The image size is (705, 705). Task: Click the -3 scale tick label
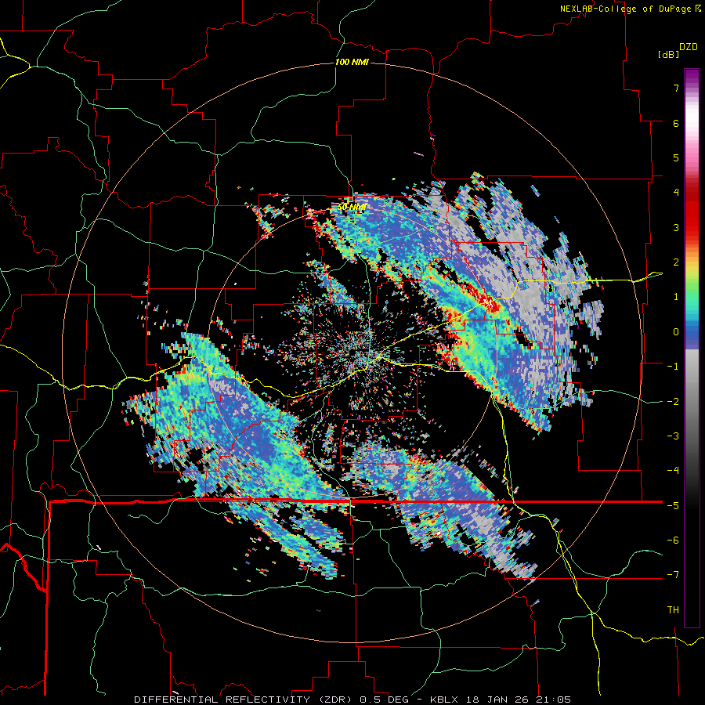(x=673, y=436)
